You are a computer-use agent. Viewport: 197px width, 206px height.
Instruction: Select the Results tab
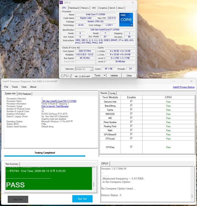(x=104, y=93)
